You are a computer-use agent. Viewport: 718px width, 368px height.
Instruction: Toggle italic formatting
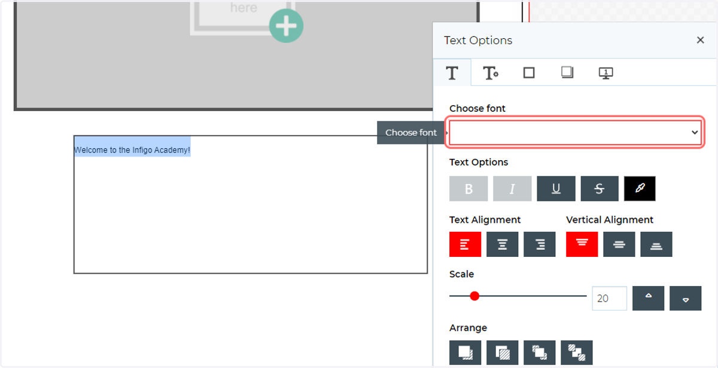click(x=512, y=189)
